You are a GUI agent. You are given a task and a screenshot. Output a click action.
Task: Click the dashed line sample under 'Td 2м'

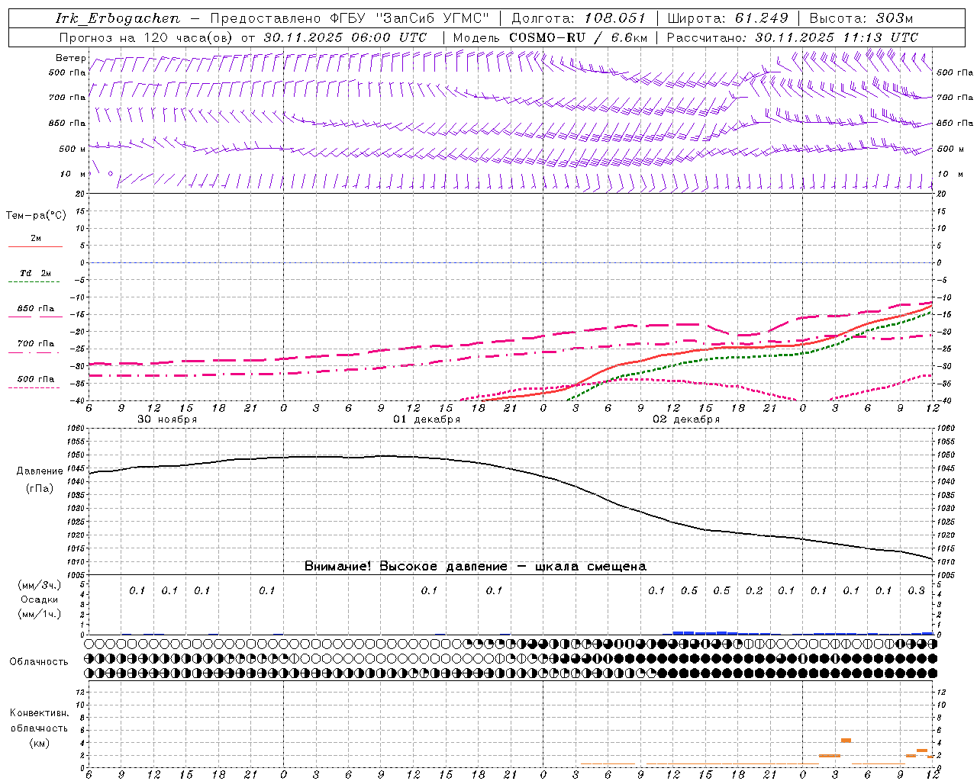pyautogui.click(x=35, y=282)
